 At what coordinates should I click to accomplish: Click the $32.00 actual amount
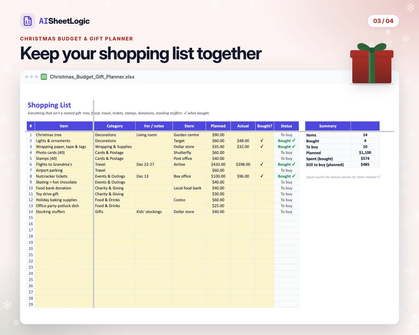pyautogui.click(x=243, y=147)
